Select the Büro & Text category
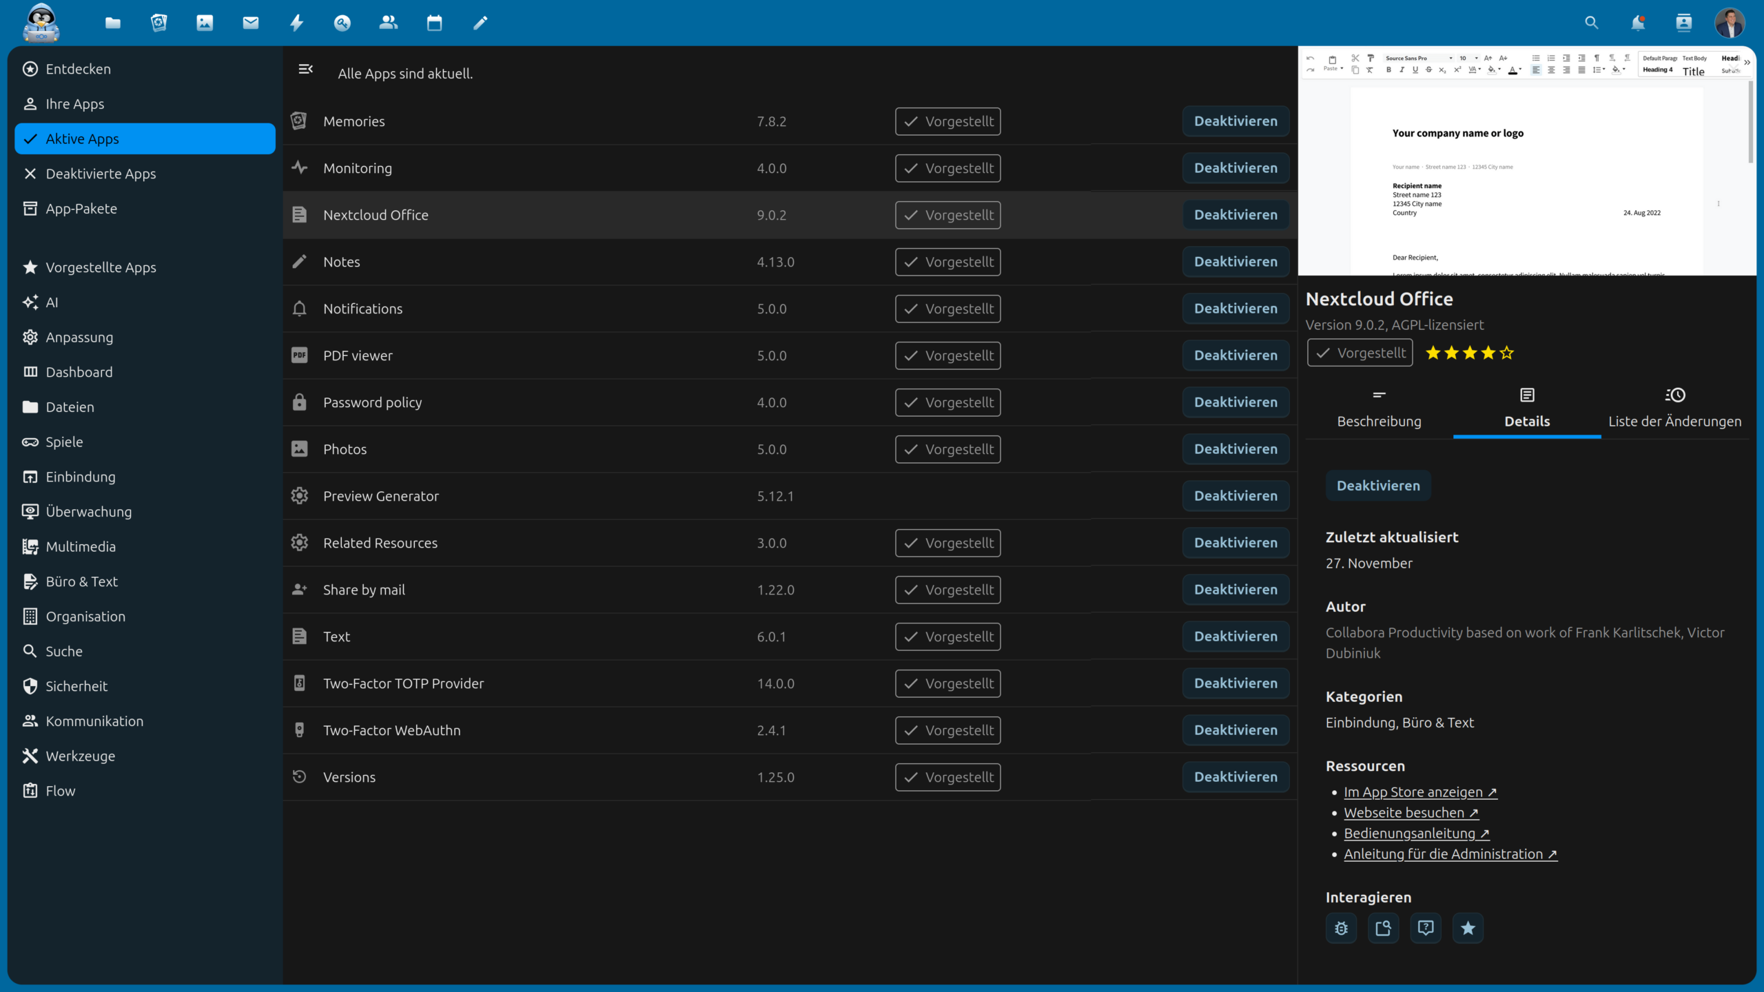1764x992 pixels. pos(81,581)
